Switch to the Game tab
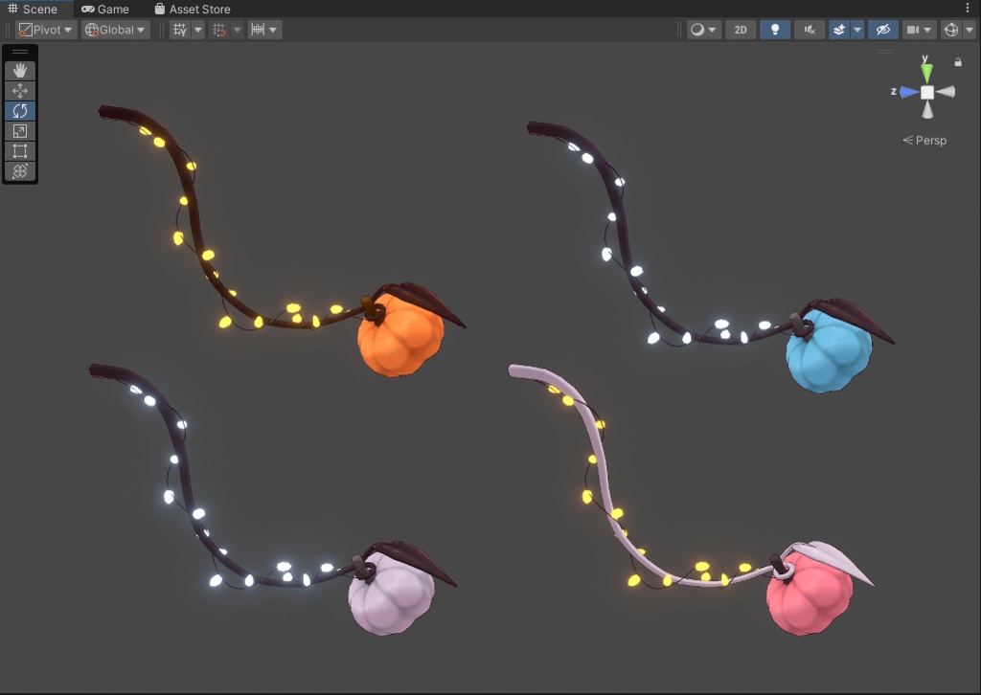The width and height of the screenshot is (981, 695). coord(105,9)
